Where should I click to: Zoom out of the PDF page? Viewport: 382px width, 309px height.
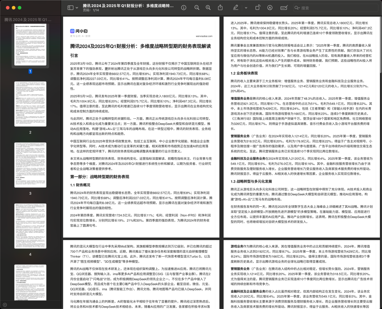pos(197,8)
